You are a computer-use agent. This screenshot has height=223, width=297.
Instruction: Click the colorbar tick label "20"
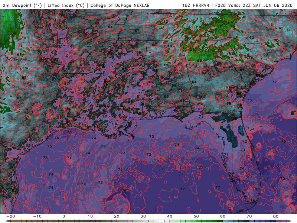point(117,216)
